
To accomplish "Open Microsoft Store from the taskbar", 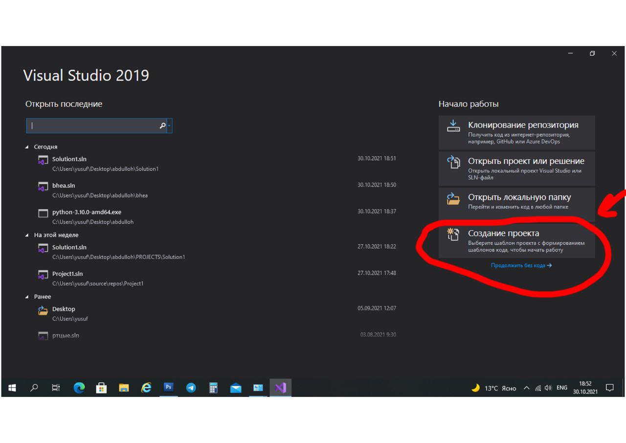I will coord(101,388).
